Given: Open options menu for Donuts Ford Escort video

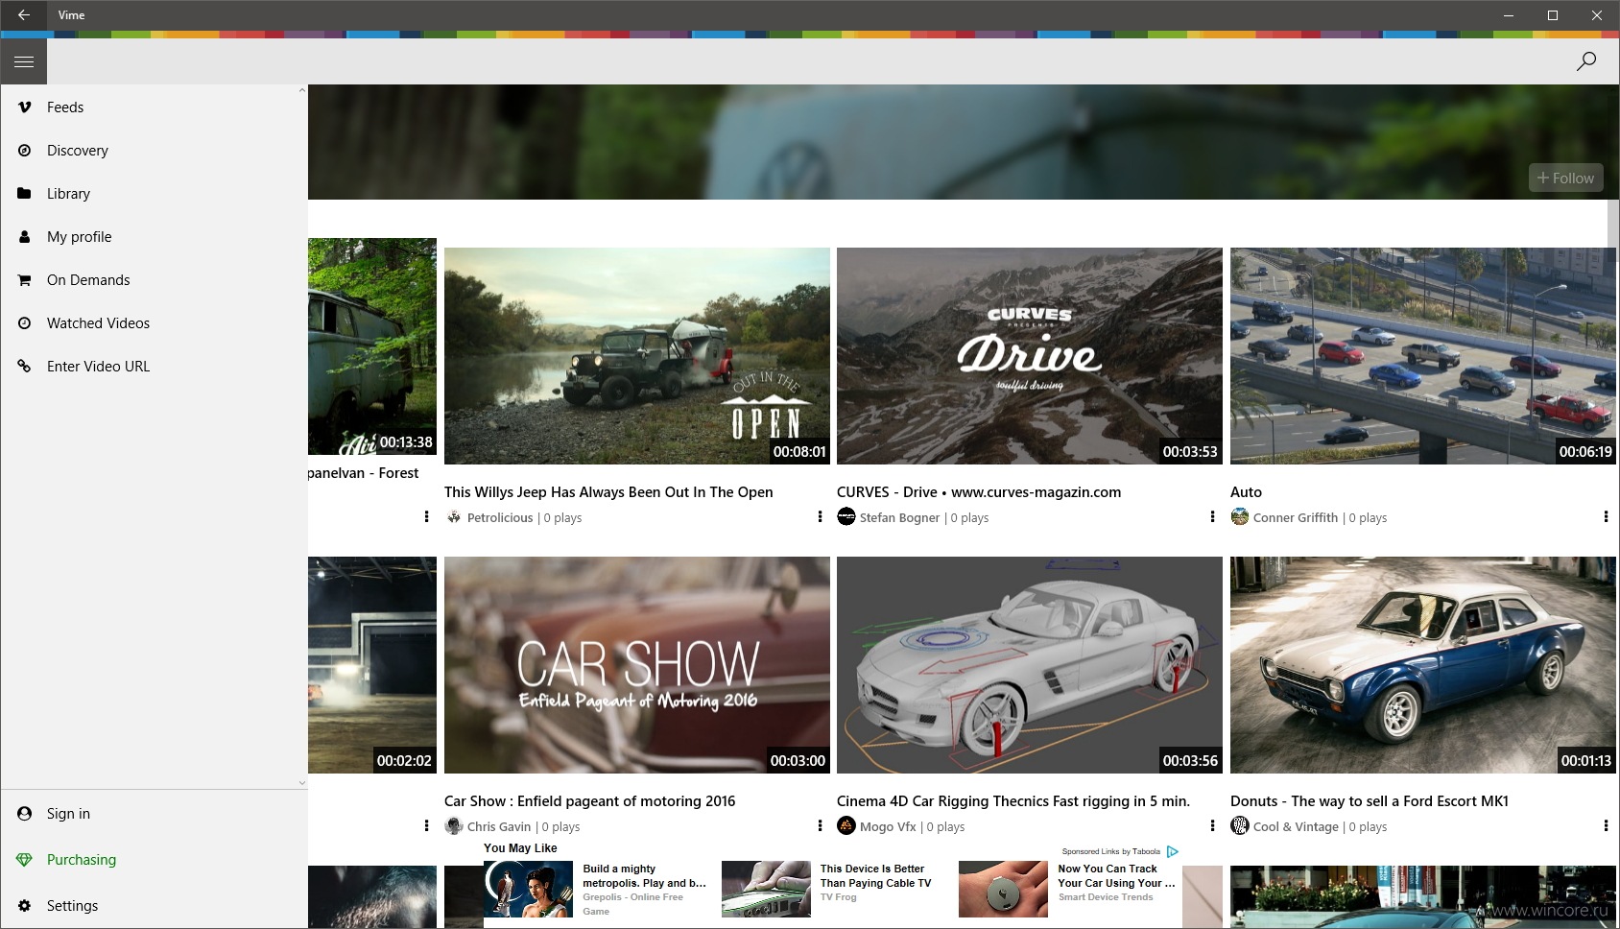Looking at the screenshot, I should (x=1606, y=826).
